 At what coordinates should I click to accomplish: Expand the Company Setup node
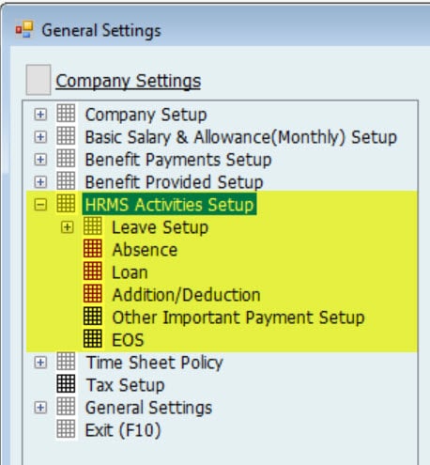[x=40, y=115]
